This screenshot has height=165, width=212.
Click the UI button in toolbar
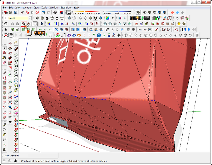(x=184, y=29)
